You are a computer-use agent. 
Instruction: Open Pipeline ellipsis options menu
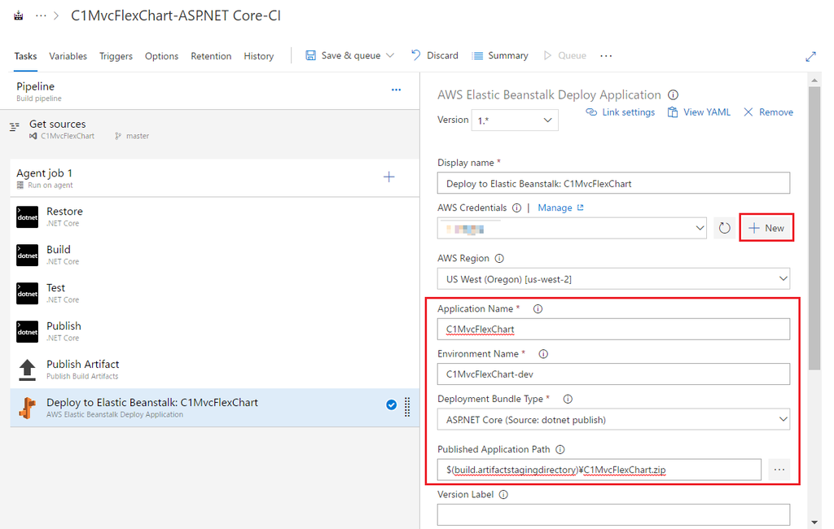pos(397,90)
